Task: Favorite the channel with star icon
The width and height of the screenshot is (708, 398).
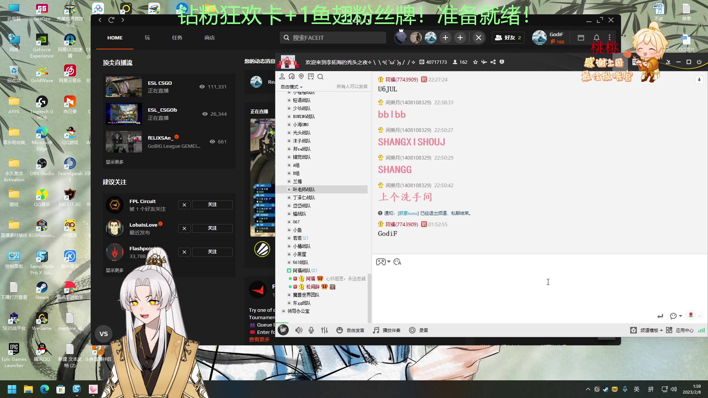Action: (475, 62)
